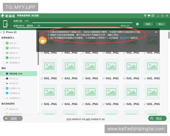Click the sidebar vertical scrollbar thumb
The height and width of the screenshot is (136, 170).
point(38,48)
